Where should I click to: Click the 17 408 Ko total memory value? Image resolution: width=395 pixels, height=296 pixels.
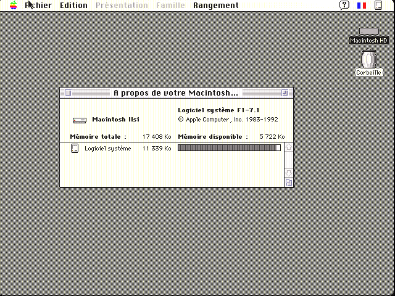[x=157, y=137]
